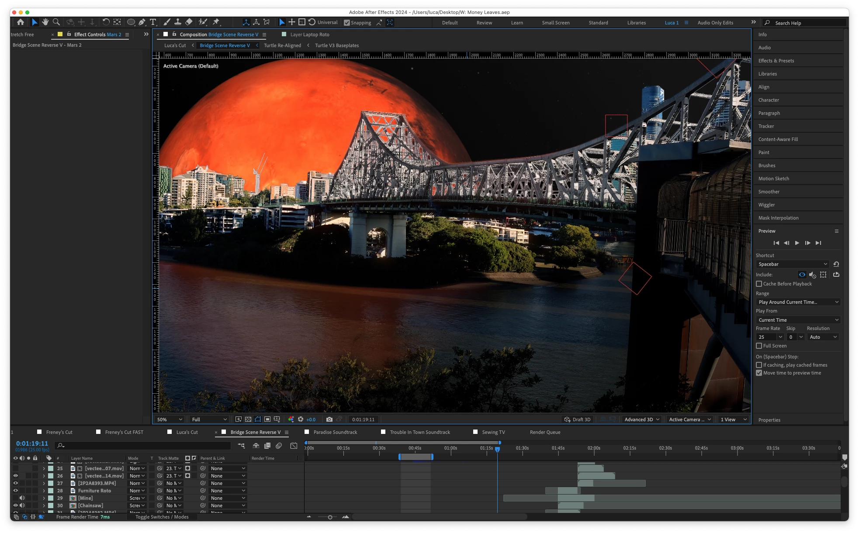Select the Ellipse shape tool
The image size is (859, 533).
[131, 22]
